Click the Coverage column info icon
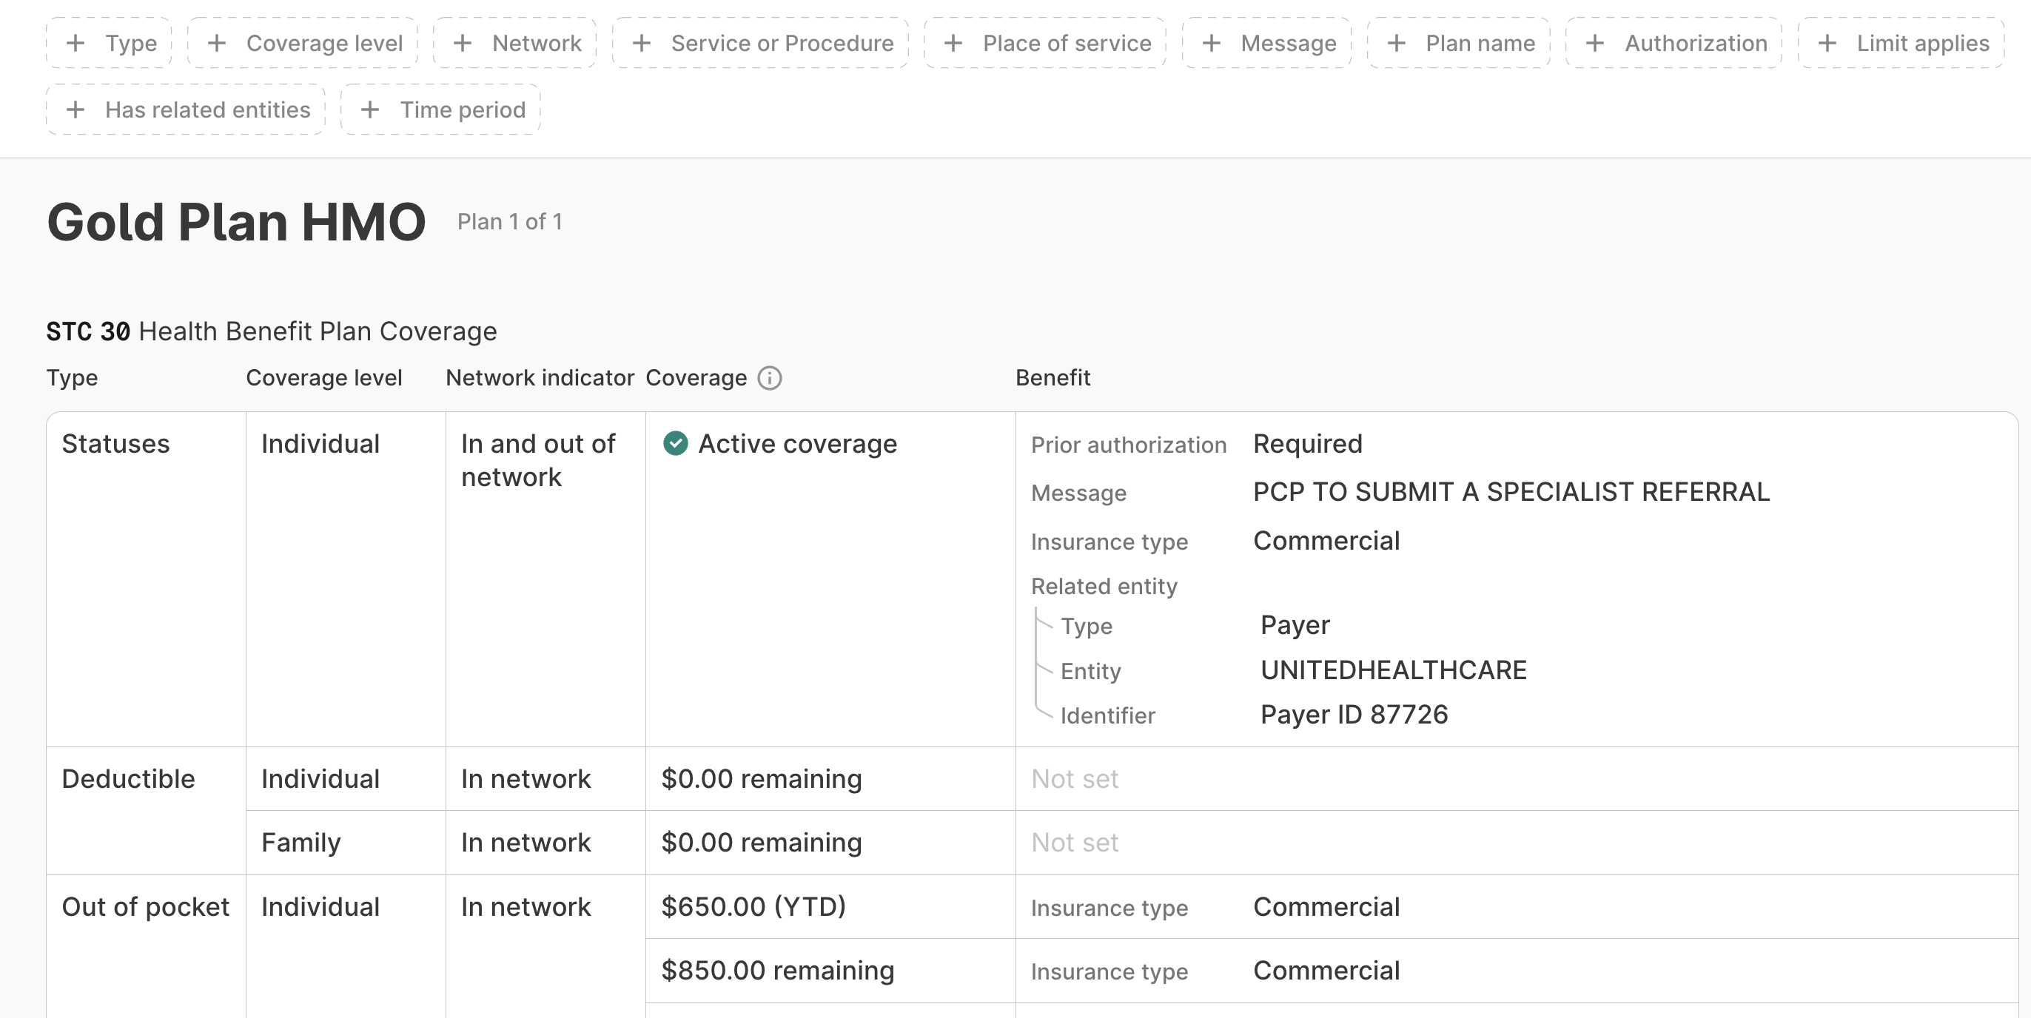 click(770, 378)
